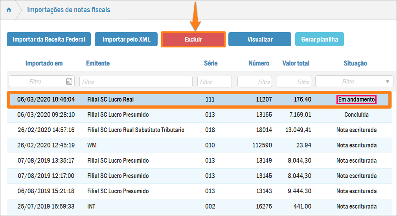Type in the Emitente filter field

tap(136, 82)
